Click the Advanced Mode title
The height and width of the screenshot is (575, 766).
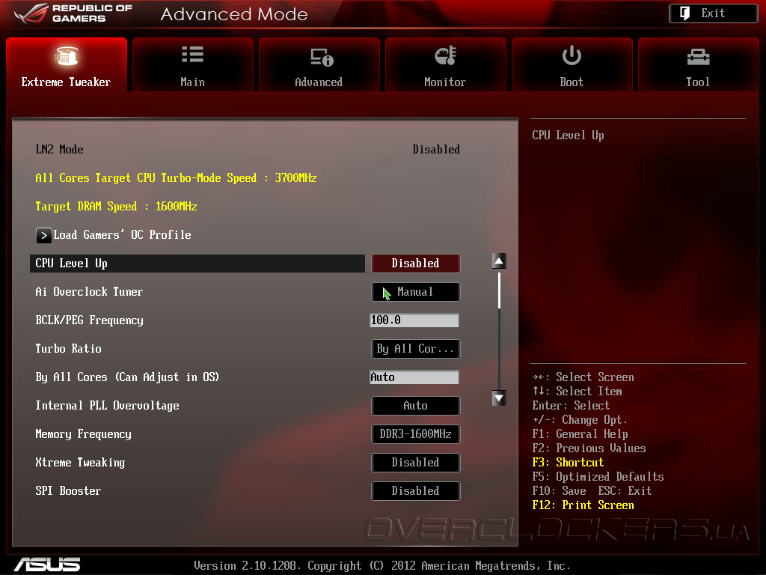tap(234, 14)
